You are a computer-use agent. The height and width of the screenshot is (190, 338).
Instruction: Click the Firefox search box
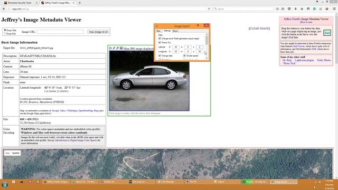click(x=243, y=9)
